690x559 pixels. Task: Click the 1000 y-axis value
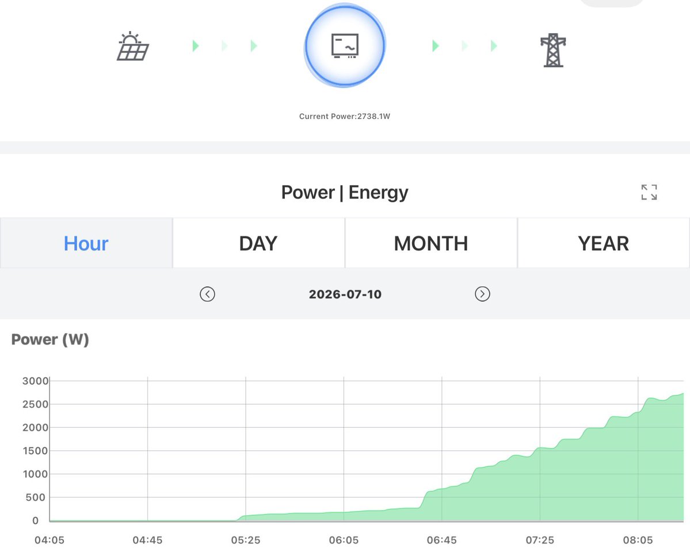[x=35, y=474]
